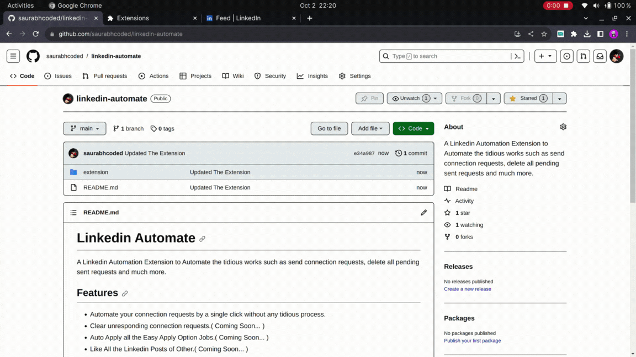Switch to the Insights tab
636x357 pixels.
pyautogui.click(x=312, y=76)
